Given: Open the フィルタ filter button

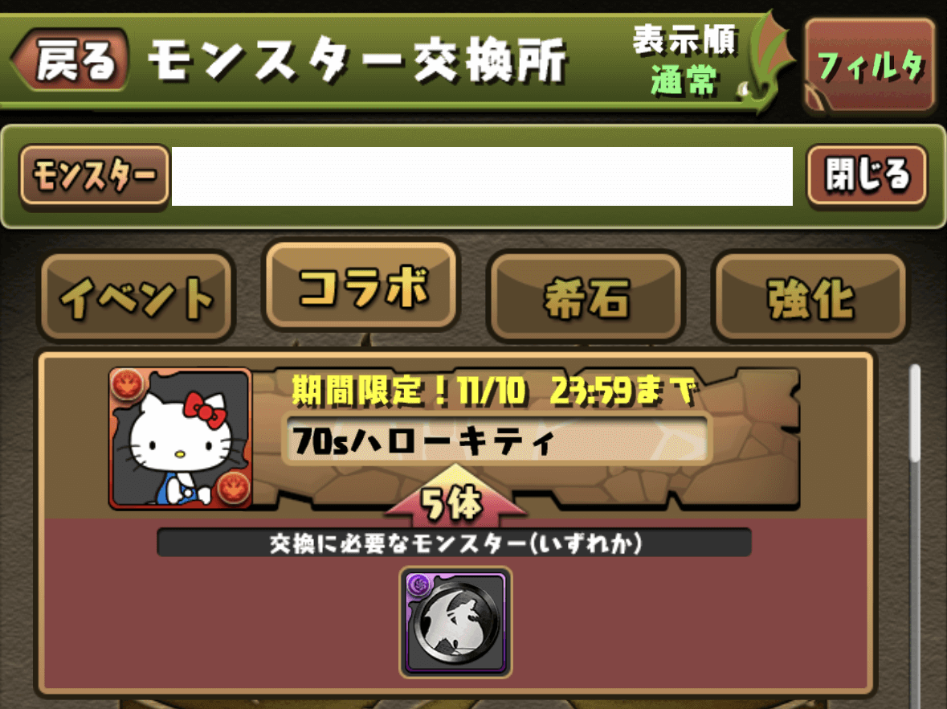Looking at the screenshot, I should [870, 64].
